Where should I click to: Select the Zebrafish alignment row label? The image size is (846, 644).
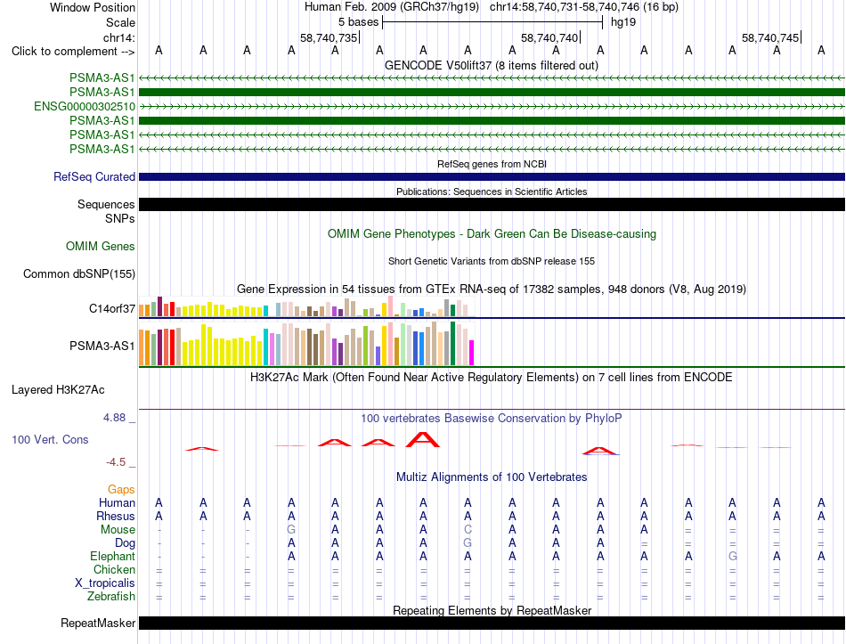tap(111, 597)
